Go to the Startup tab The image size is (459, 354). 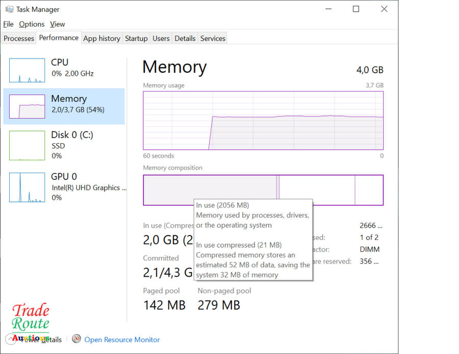[136, 38]
